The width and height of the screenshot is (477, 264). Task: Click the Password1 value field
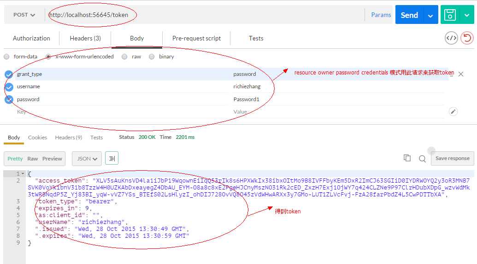click(338, 99)
